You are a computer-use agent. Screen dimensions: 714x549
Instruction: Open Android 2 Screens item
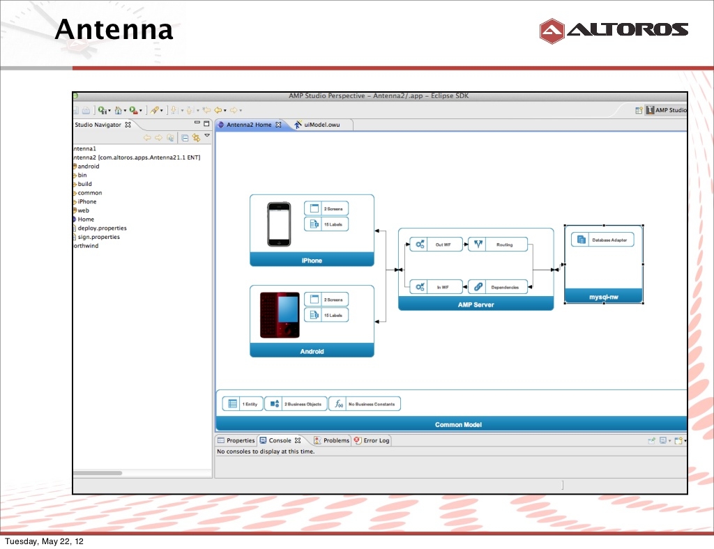(x=326, y=300)
